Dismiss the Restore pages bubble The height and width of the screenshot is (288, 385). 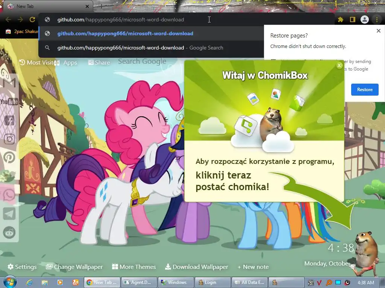pyautogui.click(x=378, y=31)
